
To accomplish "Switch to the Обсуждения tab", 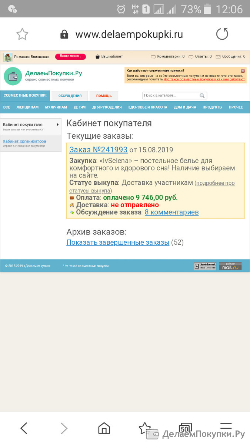I will coord(70,96).
